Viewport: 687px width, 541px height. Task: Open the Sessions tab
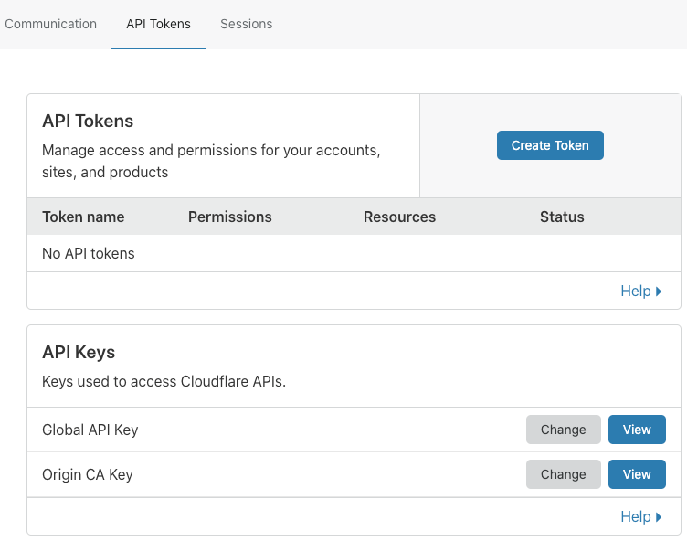click(246, 24)
